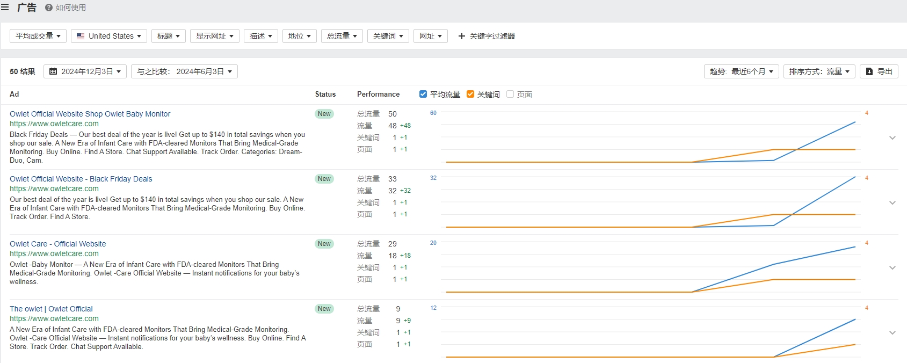
Task: Open ad title Owlet Official Website - Black Friday Deals
Action: click(81, 179)
